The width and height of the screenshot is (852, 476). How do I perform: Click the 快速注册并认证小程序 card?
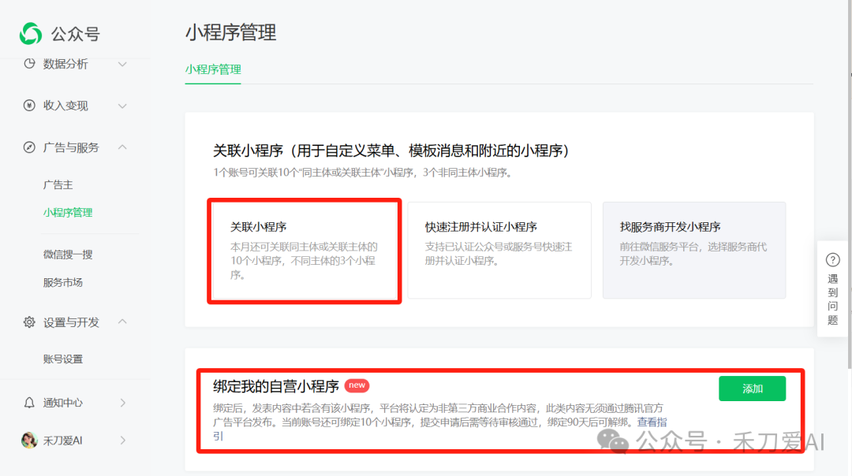pyautogui.click(x=499, y=250)
